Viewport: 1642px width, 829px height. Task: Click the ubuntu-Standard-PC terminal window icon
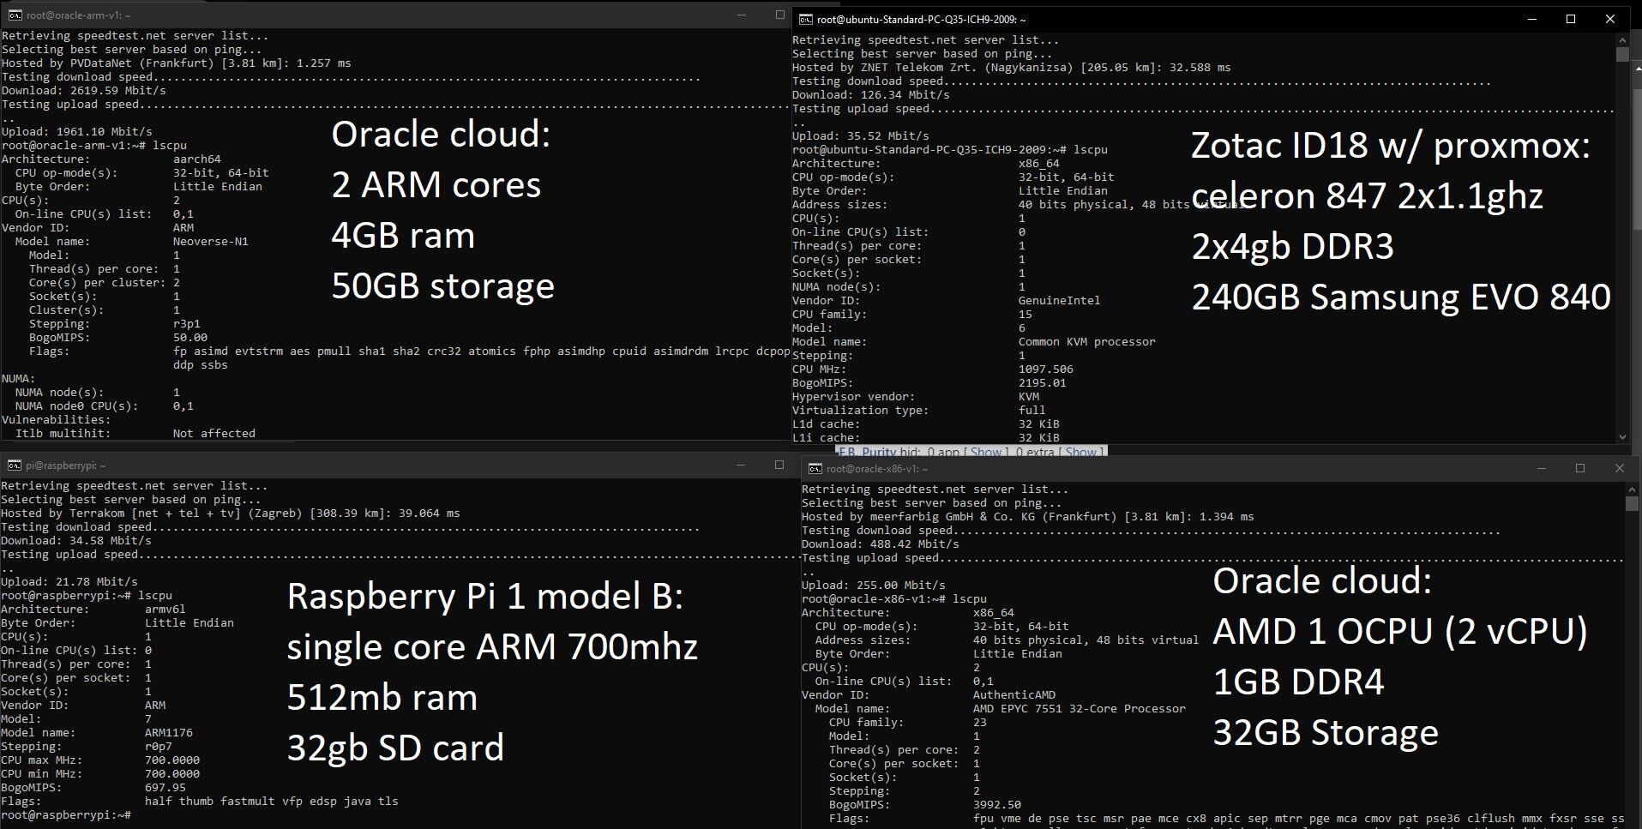pos(805,19)
